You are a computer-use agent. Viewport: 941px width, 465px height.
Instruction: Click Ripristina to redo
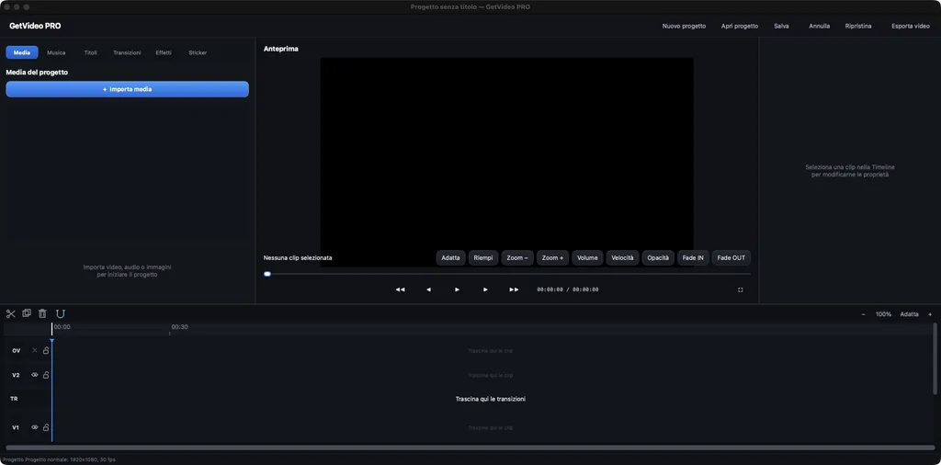pos(858,27)
